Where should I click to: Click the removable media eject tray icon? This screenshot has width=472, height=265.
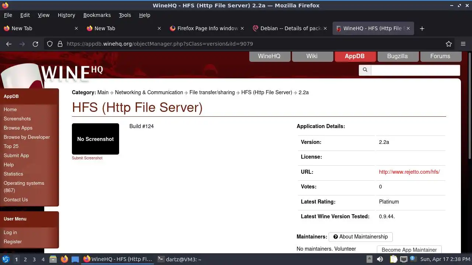(370, 259)
